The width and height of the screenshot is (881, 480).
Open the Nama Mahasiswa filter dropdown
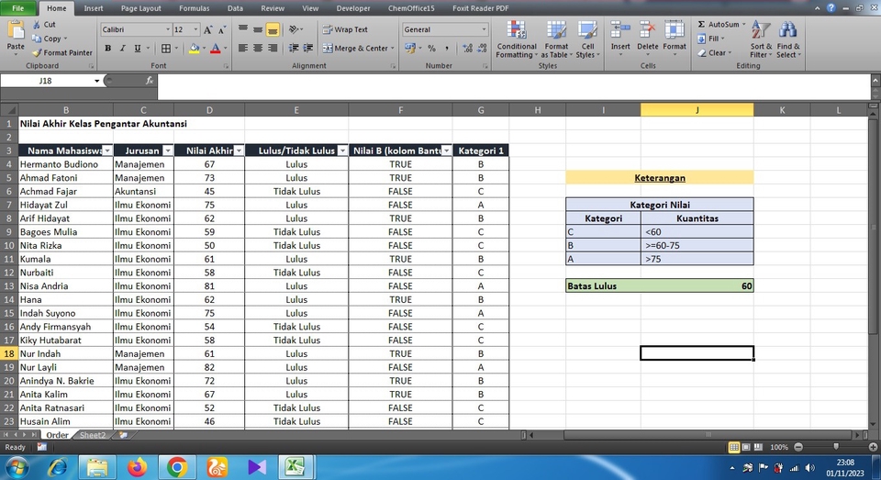coord(106,151)
